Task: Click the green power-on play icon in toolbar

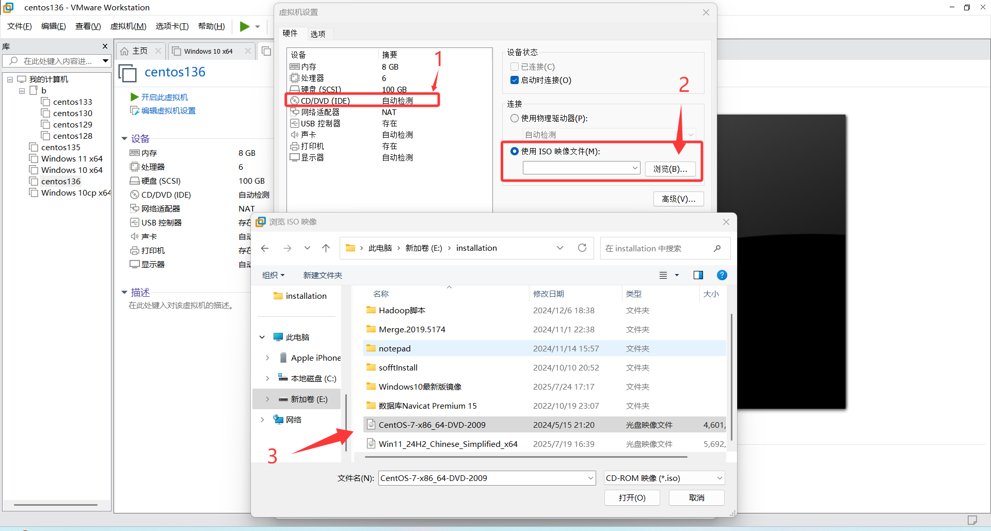Action: (245, 26)
